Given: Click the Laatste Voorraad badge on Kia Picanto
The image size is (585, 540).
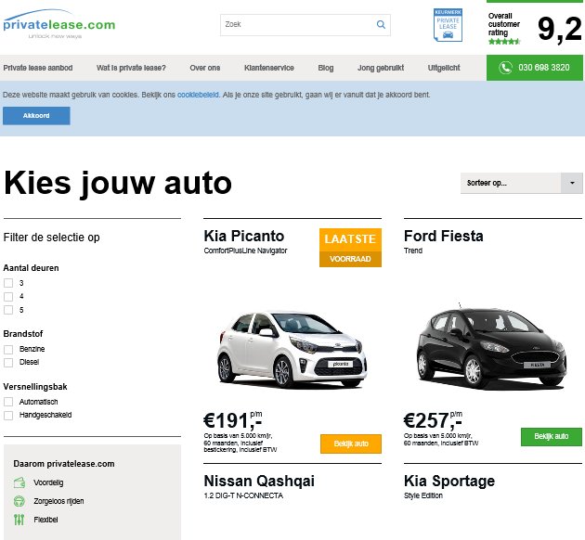Looking at the screenshot, I should pyautogui.click(x=350, y=248).
